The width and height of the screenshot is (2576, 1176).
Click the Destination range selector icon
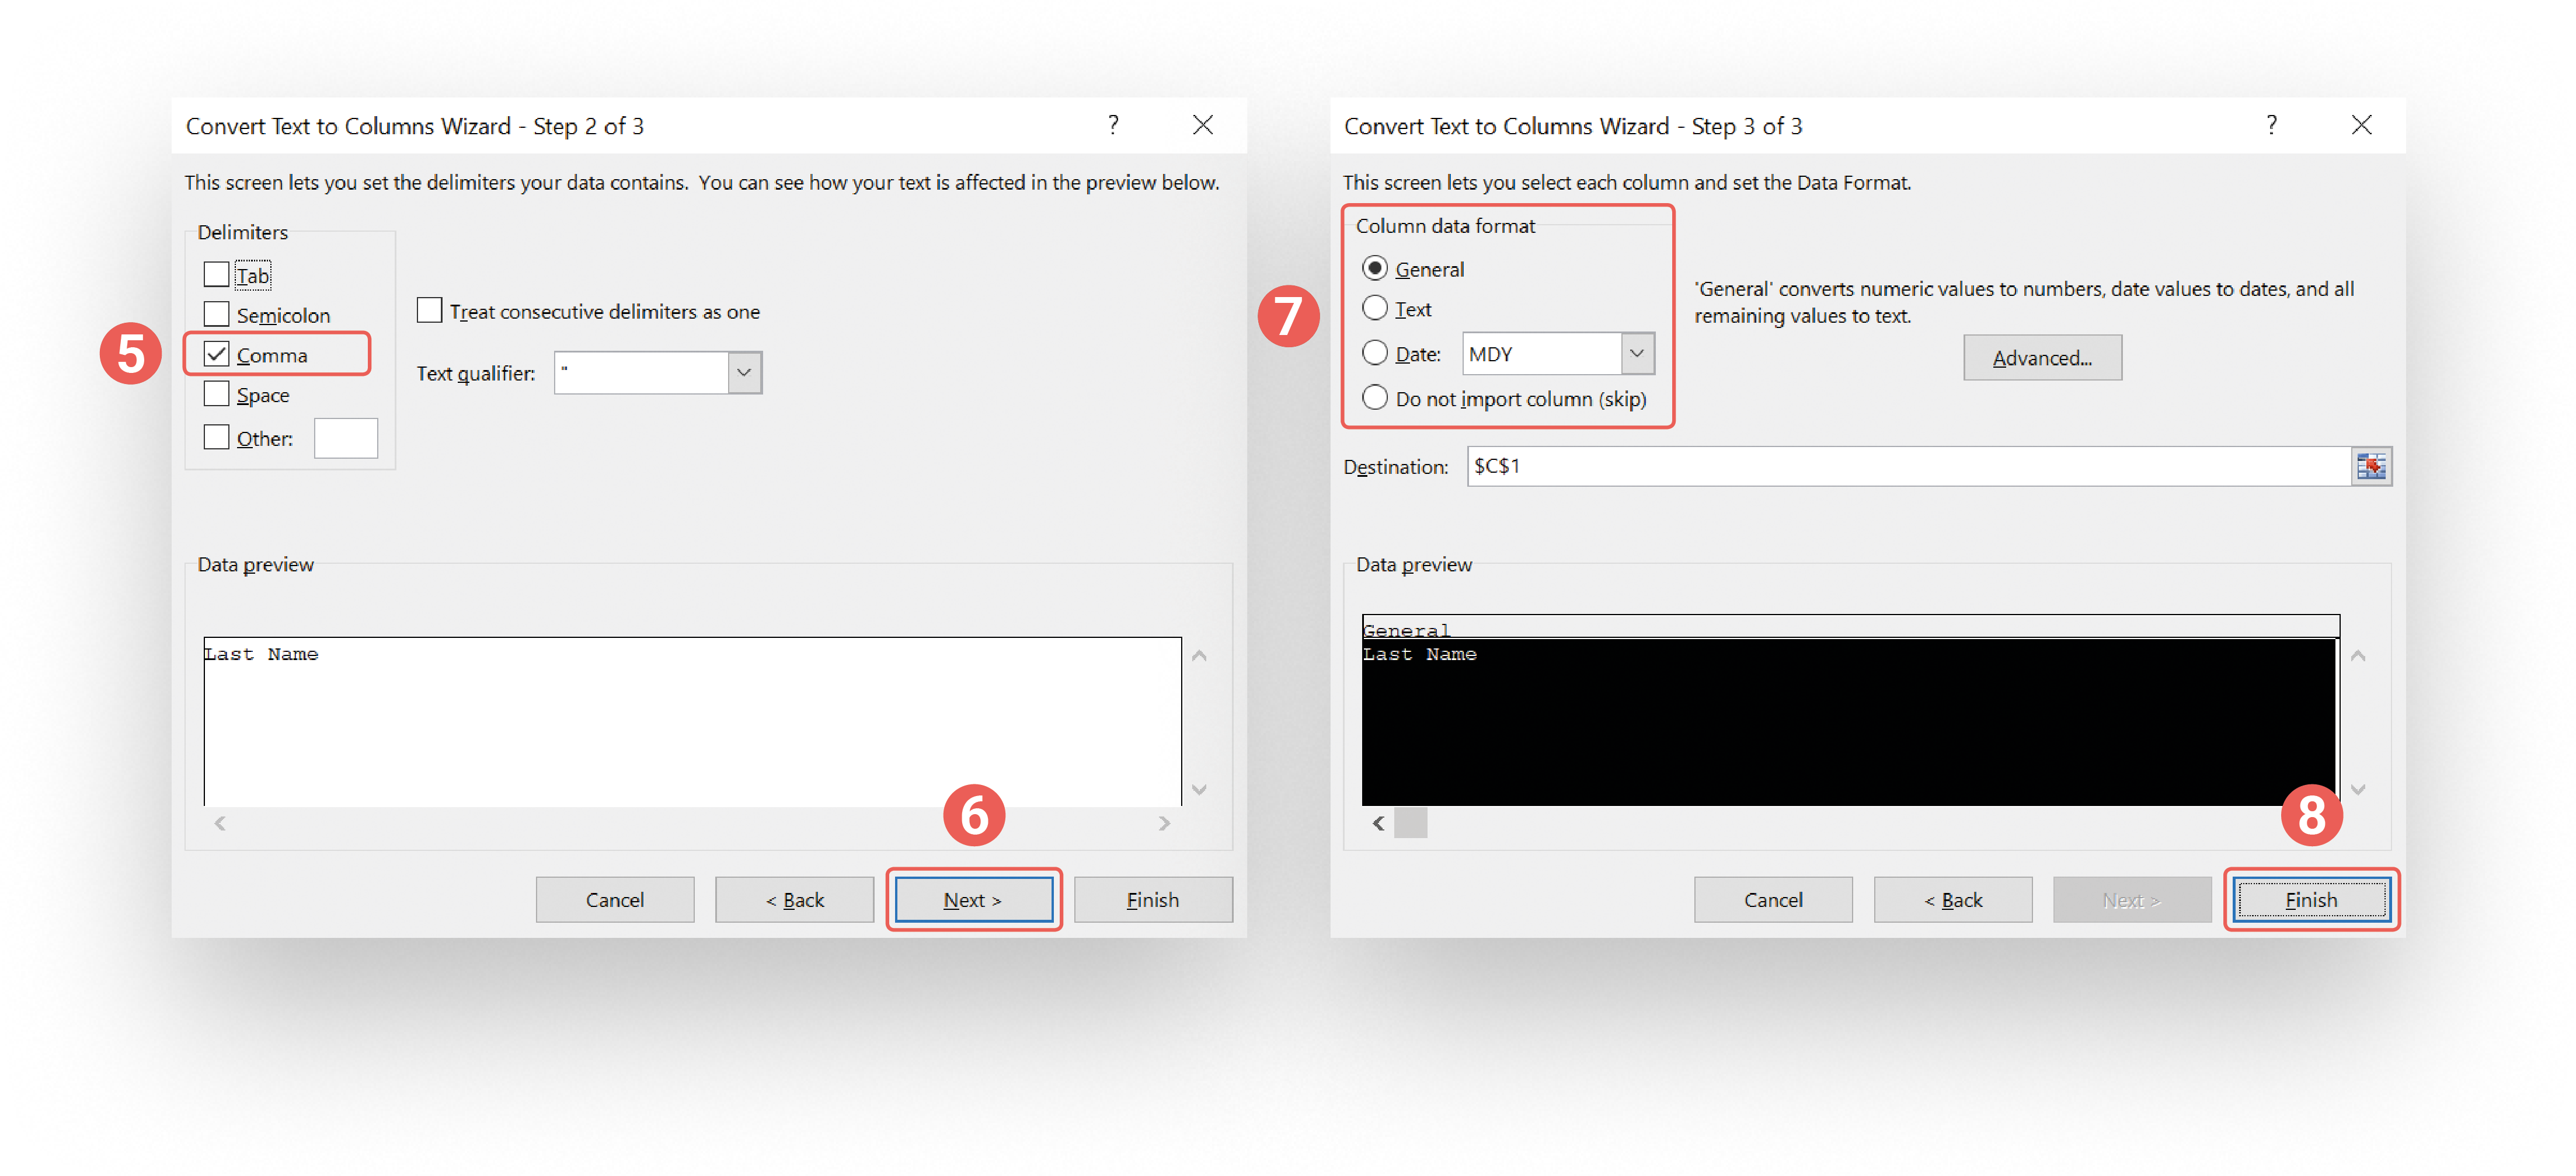point(2371,466)
